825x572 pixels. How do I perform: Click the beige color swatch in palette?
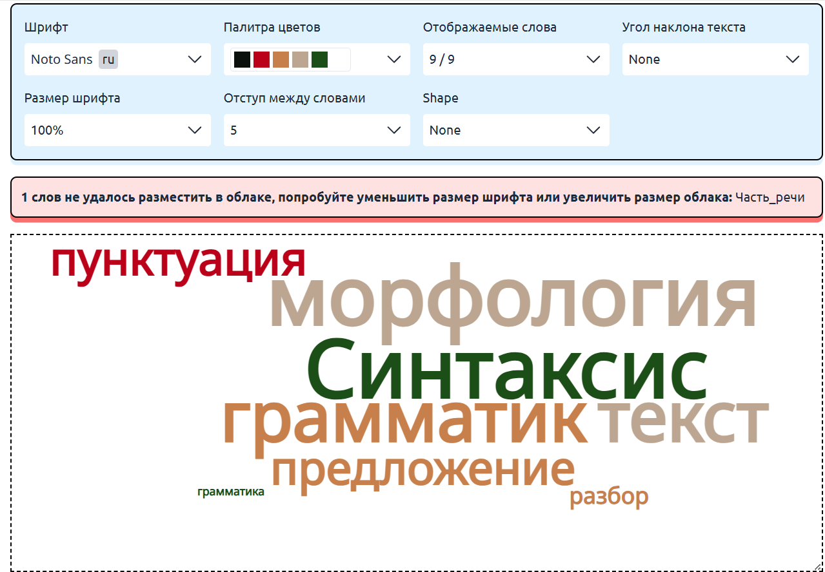(x=300, y=60)
